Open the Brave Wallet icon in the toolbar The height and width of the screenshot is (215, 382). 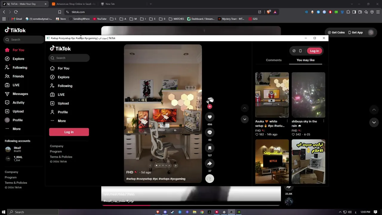click(360, 12)
